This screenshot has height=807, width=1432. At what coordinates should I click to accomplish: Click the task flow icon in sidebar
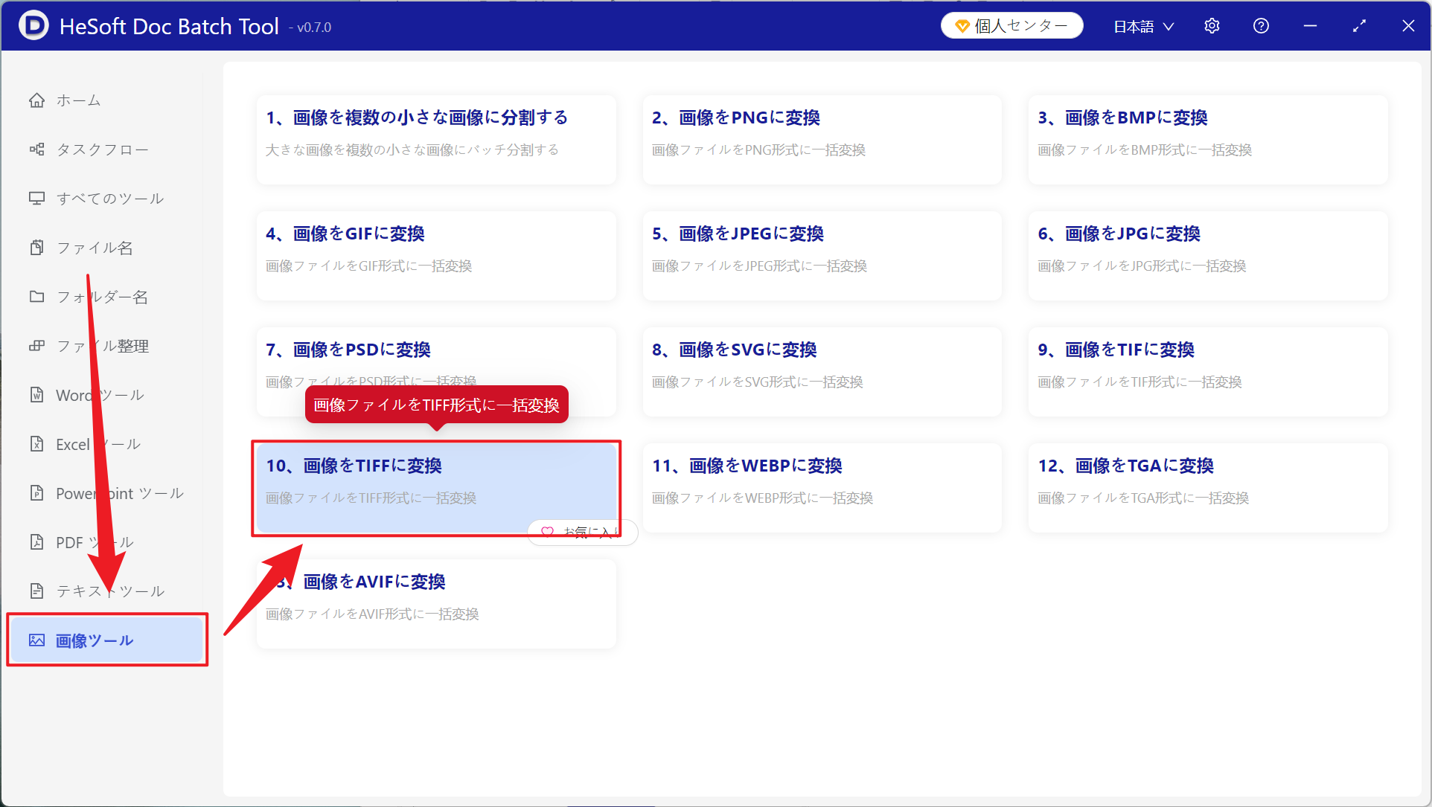(x=36, y=149)
